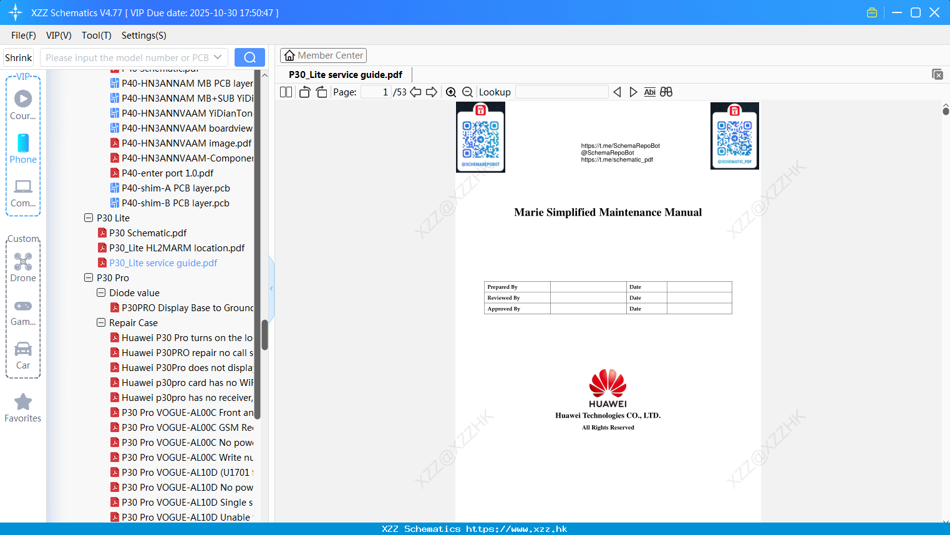This screenshot has width=950, height=535.
Task: Click the PDF viewer scrollbar thumb
Action: pos(946,111)
